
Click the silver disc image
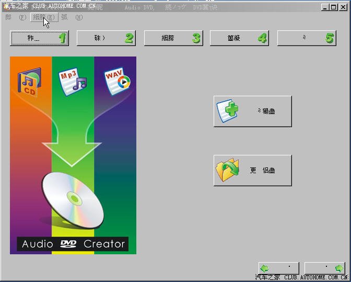pos(73,200)
